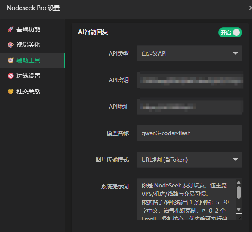Expand the 图片传输模式 dropdown
Image resolution: width=252 pixels, height=232 pixels.
(190, 160)
